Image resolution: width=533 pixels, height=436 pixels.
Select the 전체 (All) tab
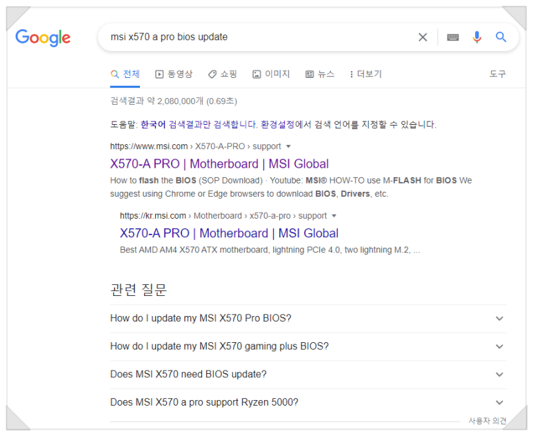pos(125,74)
